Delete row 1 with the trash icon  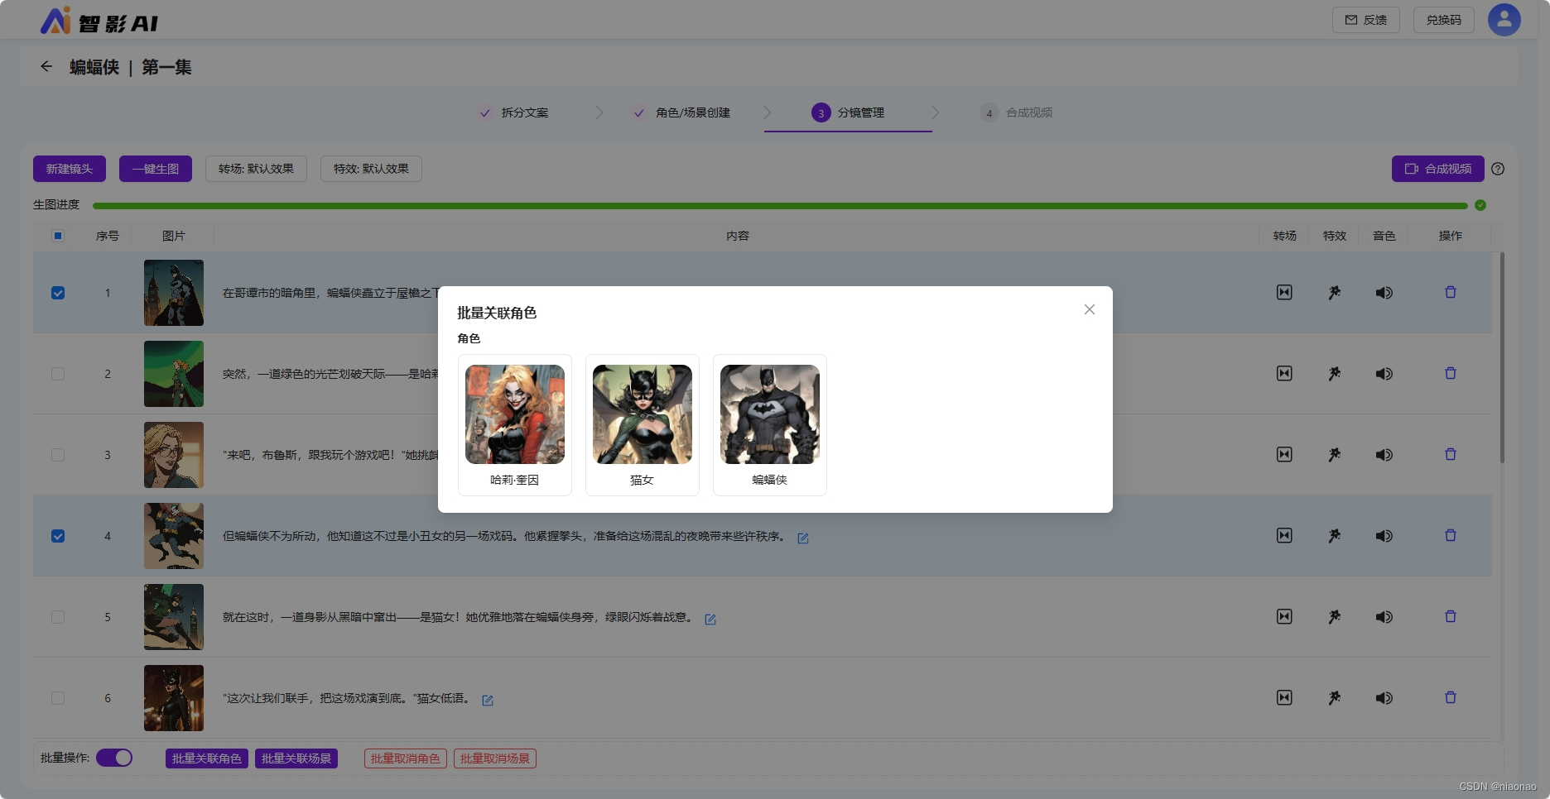[x=1451, y=292]
